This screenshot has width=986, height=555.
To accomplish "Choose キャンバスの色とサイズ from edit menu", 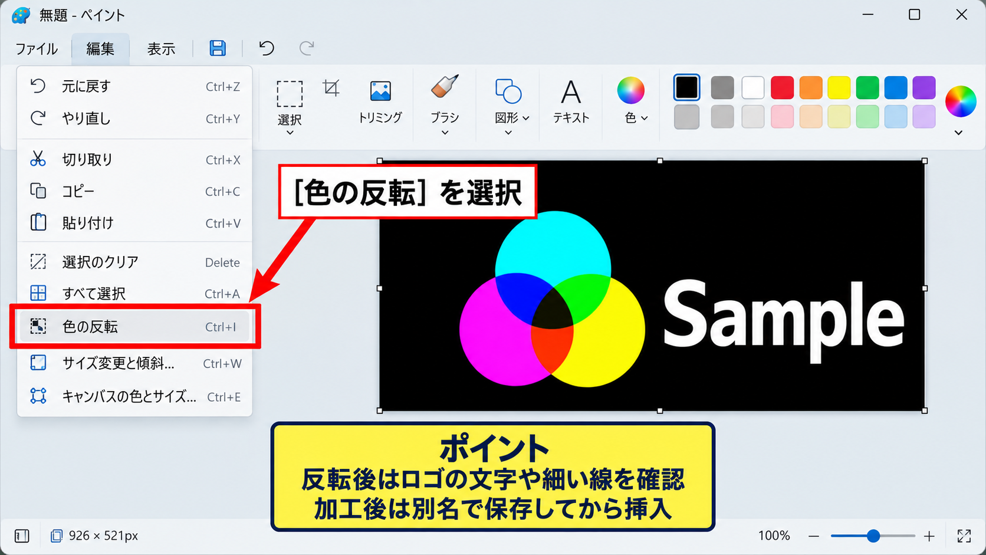I will coord(134,396).
